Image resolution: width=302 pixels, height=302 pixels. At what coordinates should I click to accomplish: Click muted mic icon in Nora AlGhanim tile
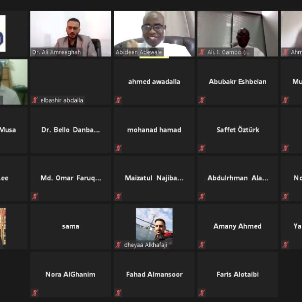(x=35, y=293)
